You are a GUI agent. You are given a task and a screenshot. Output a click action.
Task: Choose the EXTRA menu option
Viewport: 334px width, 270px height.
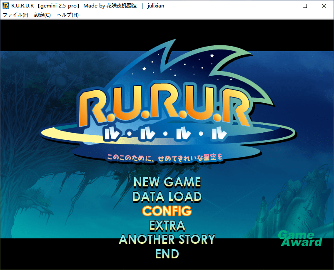[167, 225]
